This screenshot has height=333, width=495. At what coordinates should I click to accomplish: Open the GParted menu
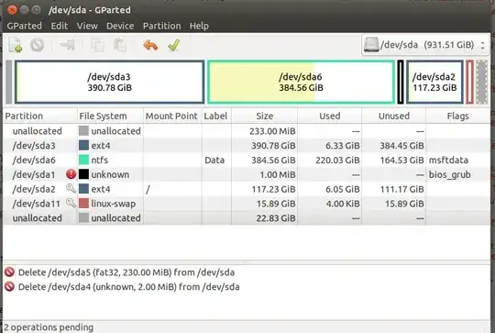click(25, 26)
